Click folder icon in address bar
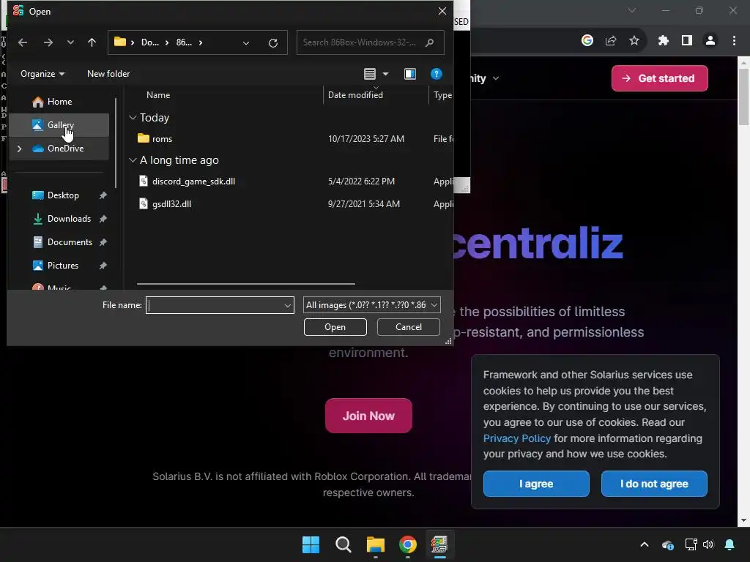The height and width of the screenshot is (562, 750). tap(120, 42)
